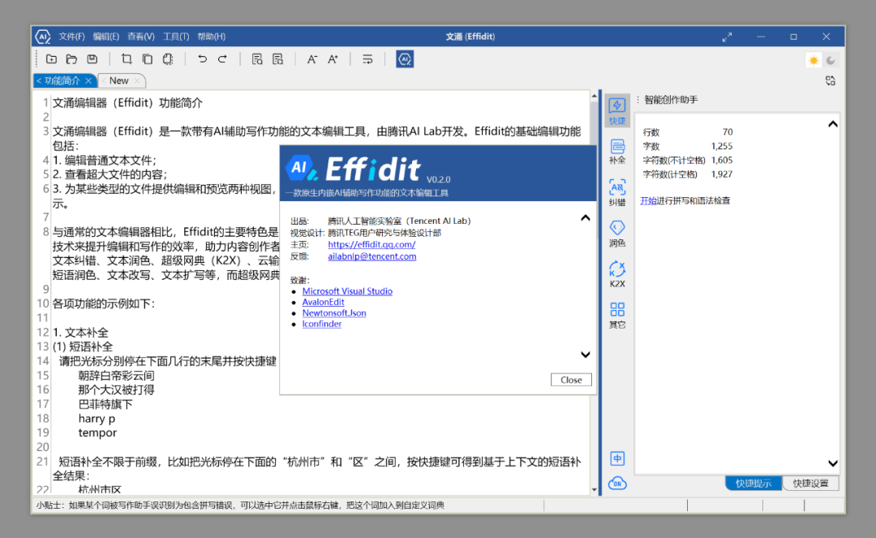
Task: Open the Iconfinder link
Action: (322, 324)
